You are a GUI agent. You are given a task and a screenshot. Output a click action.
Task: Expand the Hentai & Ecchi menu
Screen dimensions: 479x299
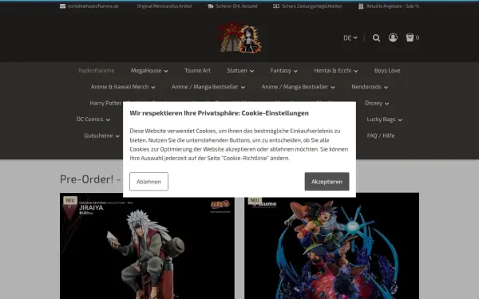click(336, 70)
